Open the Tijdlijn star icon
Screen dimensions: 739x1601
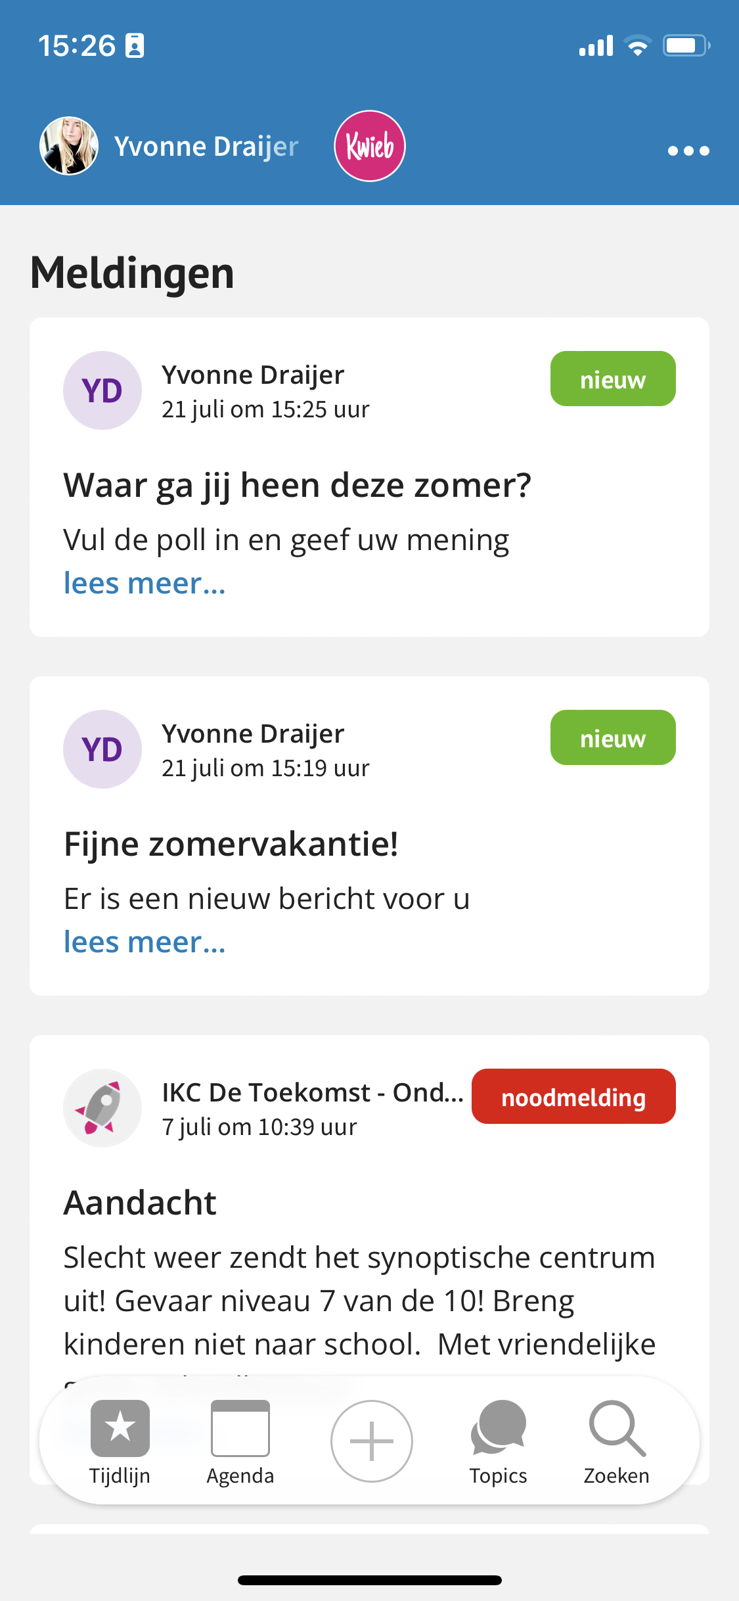pos(120,1427)
